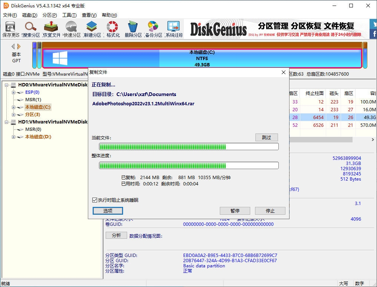Select 本地磁盘(D:) in the disk tree
Screen dimensions: 377x287
click(x=38, y=137)
